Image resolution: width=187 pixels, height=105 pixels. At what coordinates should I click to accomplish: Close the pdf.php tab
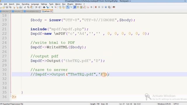click(51, 11)
